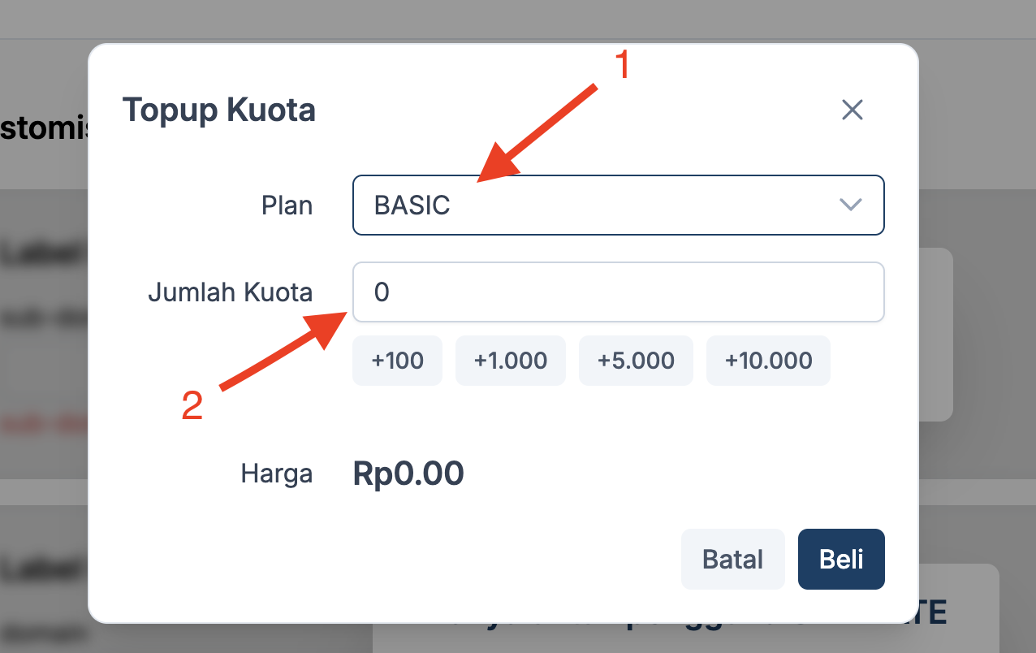
Task: Click the Harga label
Action: click(276, 474)
